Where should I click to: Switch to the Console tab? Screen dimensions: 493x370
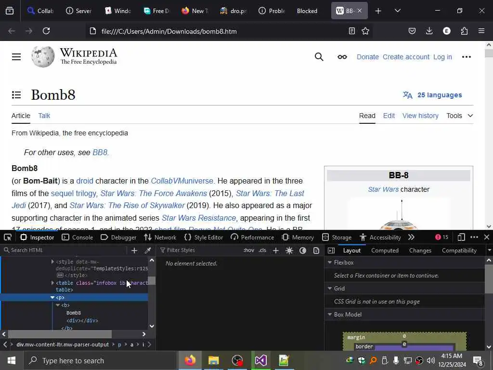point(78,237)
